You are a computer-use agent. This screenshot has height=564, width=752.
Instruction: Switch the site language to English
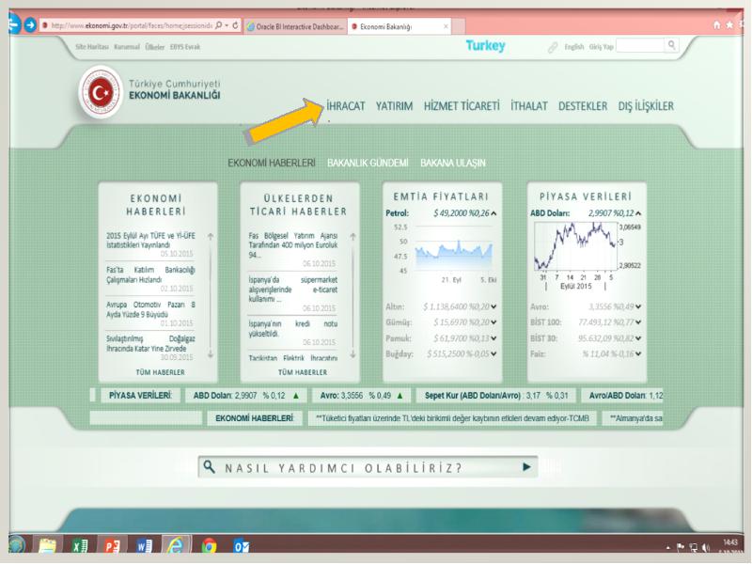pyautogui.click(x=574, y=47)
